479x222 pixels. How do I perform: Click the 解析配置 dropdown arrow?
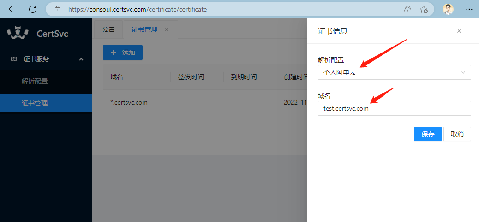click(463, 72)
